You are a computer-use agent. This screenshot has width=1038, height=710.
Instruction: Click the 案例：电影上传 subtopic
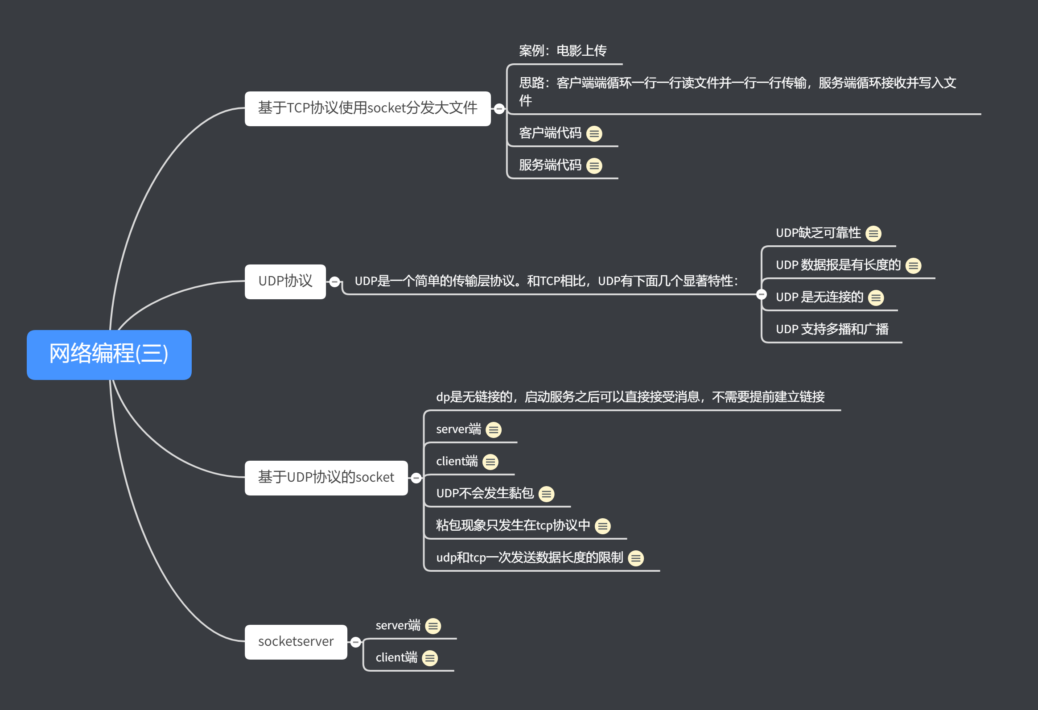563,50
